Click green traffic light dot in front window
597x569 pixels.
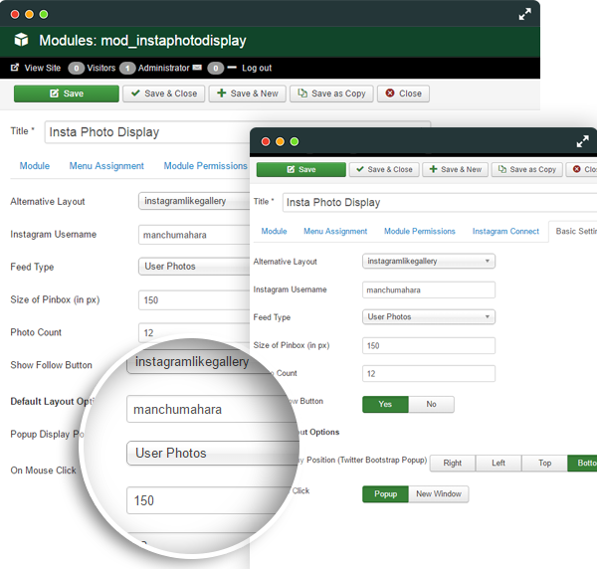295,141
